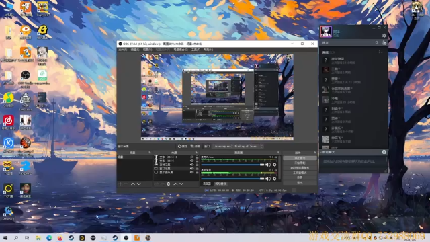Pop out the Controls dock with its header icon
Screen dimensions: 430x242
pos(315,153)
